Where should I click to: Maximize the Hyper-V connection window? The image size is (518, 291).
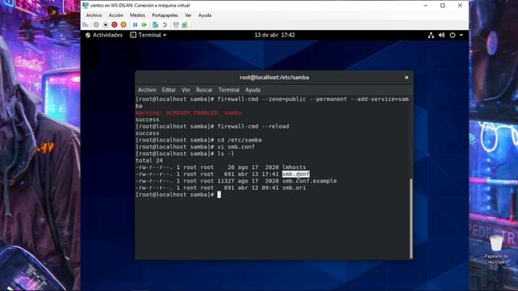pos(443,6)
